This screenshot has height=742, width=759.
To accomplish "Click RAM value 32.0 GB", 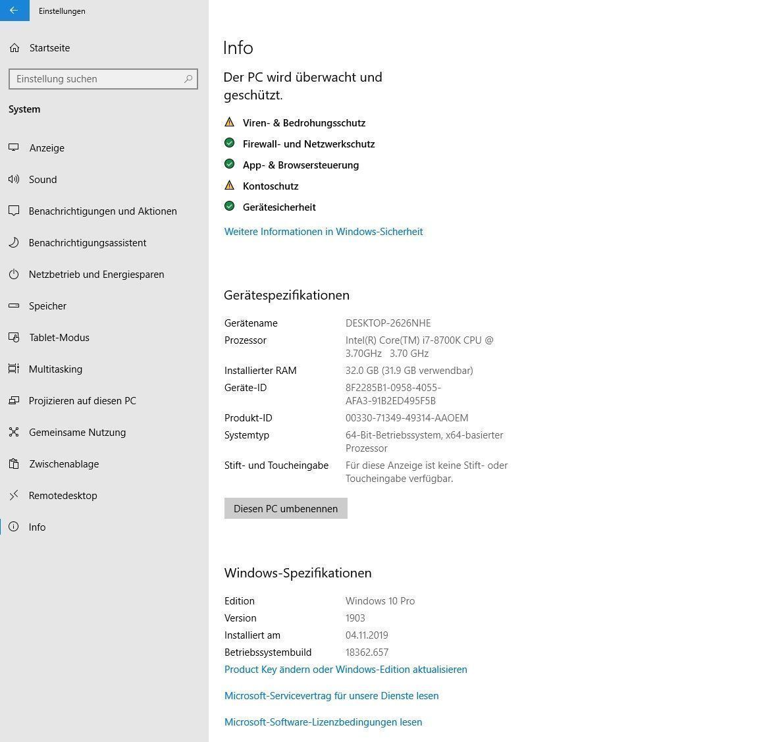I will coord(409,370).
